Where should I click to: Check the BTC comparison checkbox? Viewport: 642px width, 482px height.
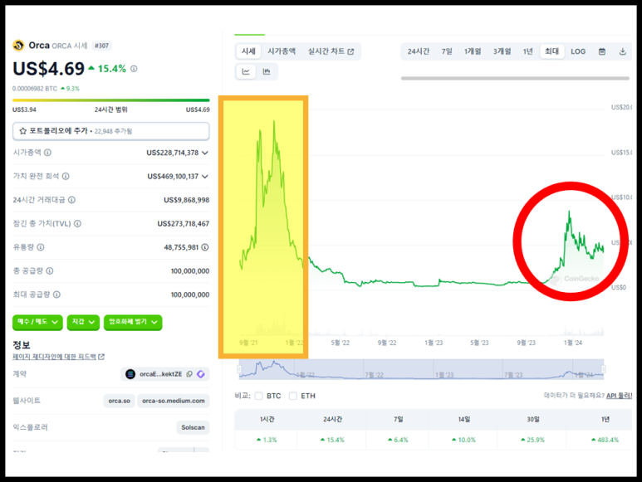pyautogui.click(x=258, y=396)
